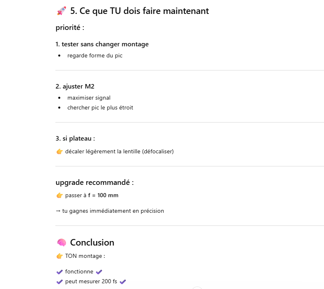Click the heading "Ce que TU dois faire maintenant"
This screenshot has width=324, height=289.
coord(139,11)
